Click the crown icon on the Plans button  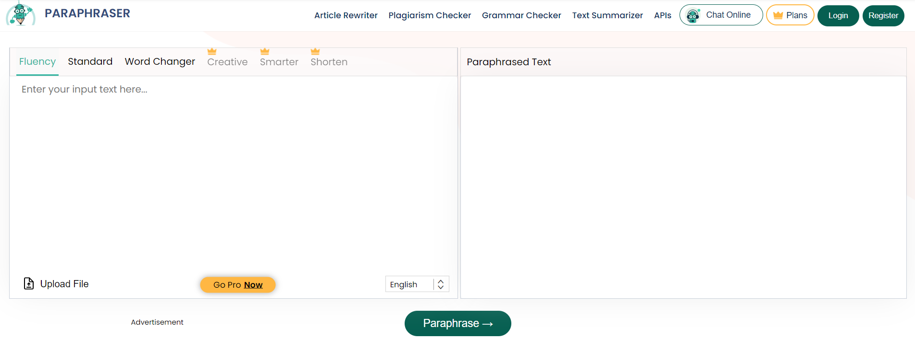779,15
